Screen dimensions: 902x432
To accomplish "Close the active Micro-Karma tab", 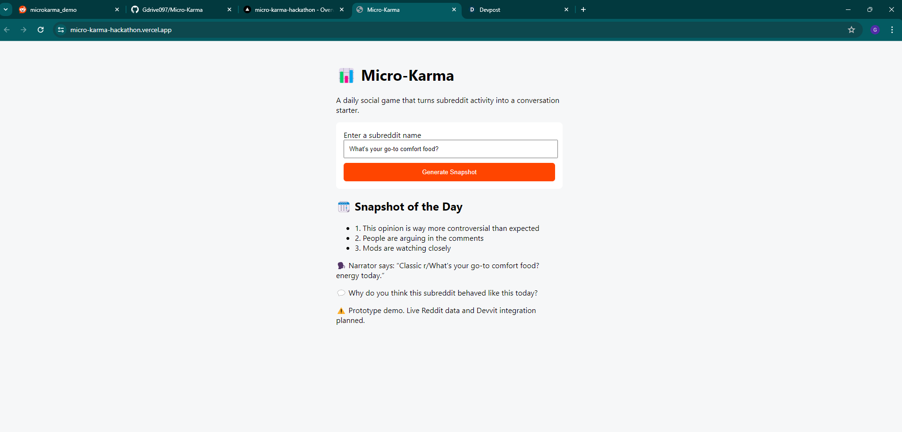I will click(x=454, y=9).
